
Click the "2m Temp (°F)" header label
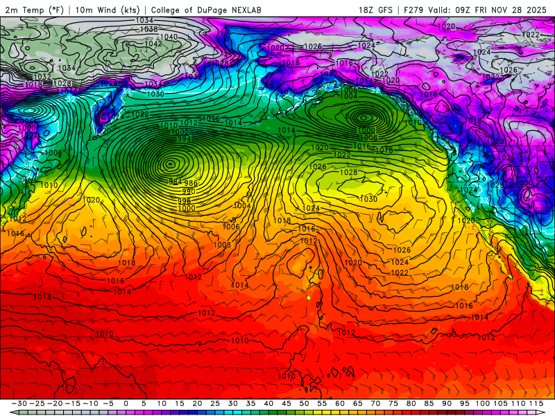pyautogui.click(x=35, y=10)
